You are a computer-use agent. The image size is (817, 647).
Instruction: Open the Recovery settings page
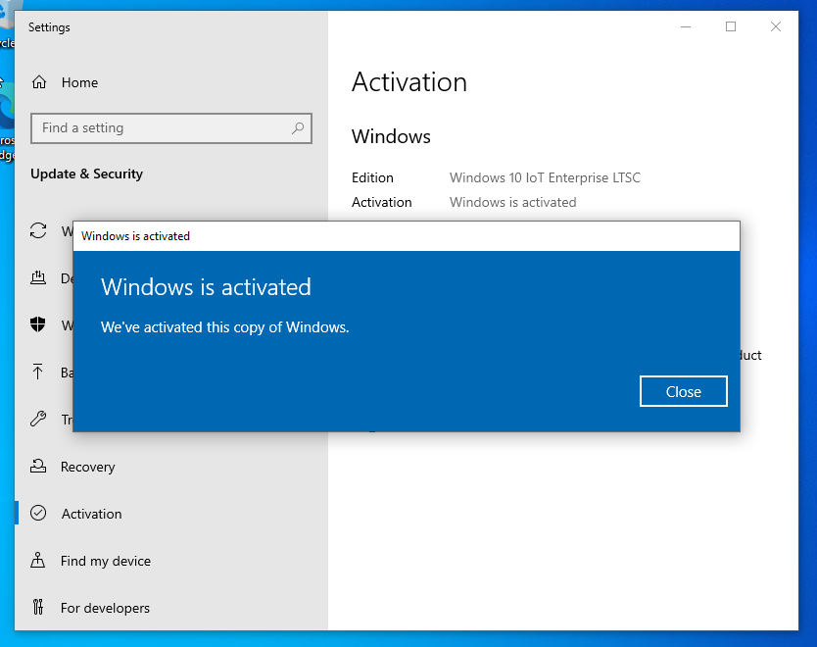(x=88, y=467)
